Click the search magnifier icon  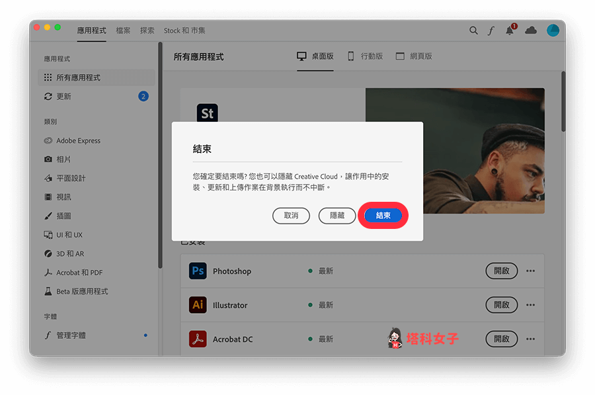pos(473,30)
